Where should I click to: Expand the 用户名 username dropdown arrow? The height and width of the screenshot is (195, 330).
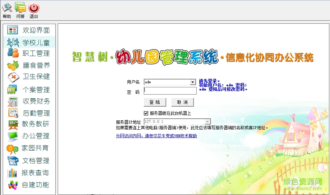(193, 82)
